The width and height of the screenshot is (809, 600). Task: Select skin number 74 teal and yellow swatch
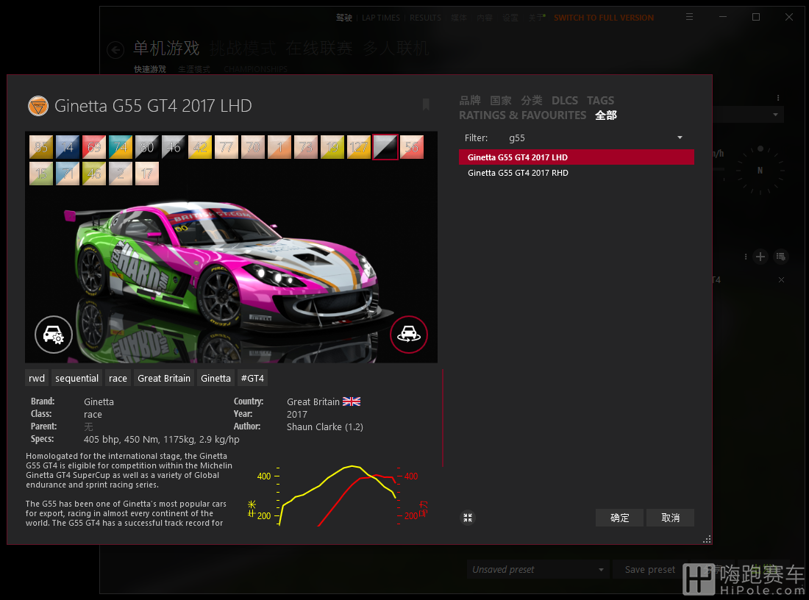point(120,147)
